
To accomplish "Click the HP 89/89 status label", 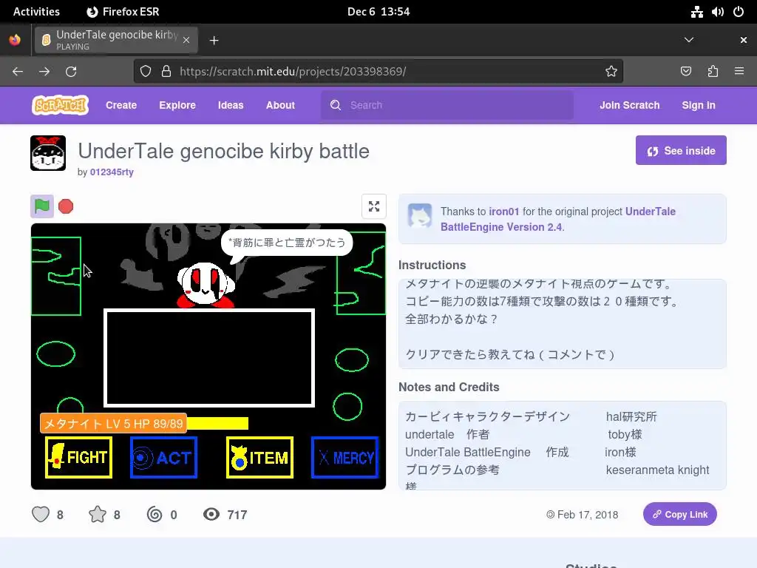I will pos(114,424).
